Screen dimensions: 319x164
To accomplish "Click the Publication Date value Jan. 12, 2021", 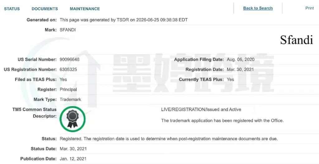I will click(x=73, y=159).
